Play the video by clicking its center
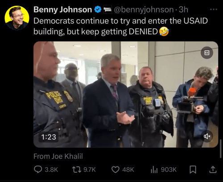Image resolution: width=223 pixels, height=182 pixels. (126, 94)
